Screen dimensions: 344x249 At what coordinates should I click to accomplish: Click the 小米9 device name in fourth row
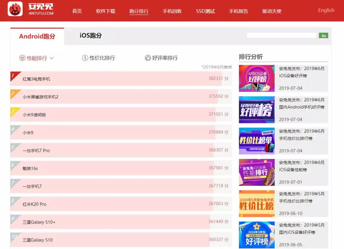point(28,132)
